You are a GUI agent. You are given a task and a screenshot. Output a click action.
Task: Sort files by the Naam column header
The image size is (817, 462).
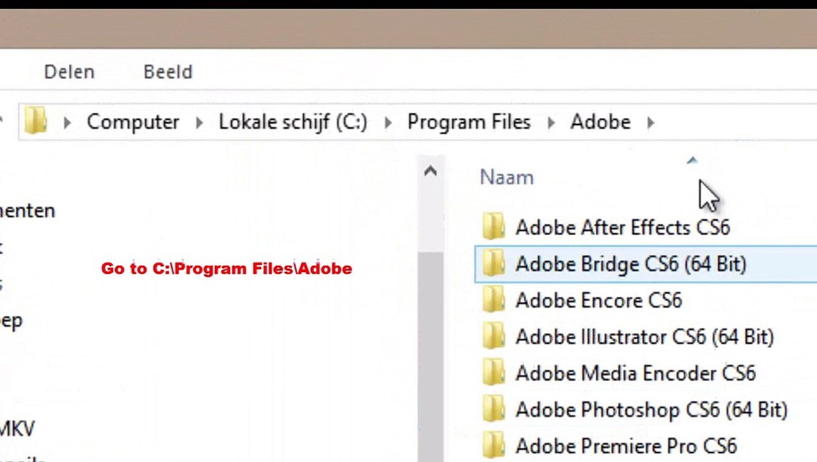point(507,178)
